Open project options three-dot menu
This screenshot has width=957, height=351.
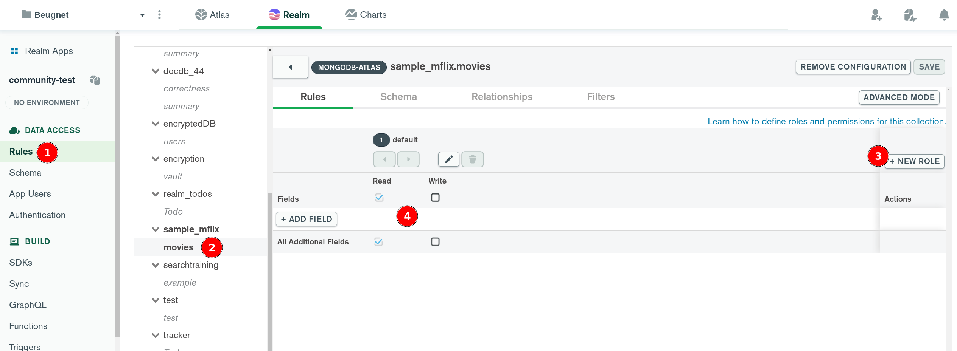point(159,15)
